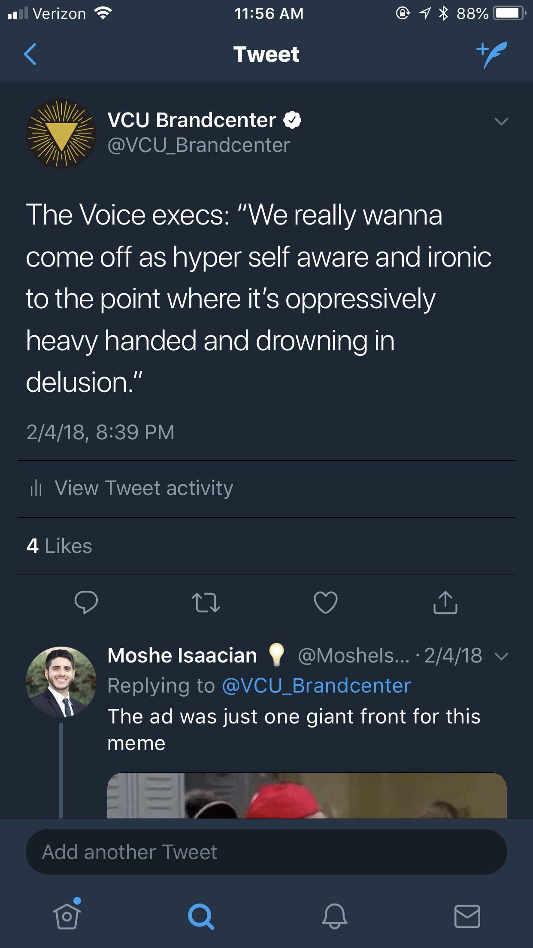The height and width of the screenshot is (948, 533).
Task: Share the tweet using the share icon
Action: tap(445, 602)
